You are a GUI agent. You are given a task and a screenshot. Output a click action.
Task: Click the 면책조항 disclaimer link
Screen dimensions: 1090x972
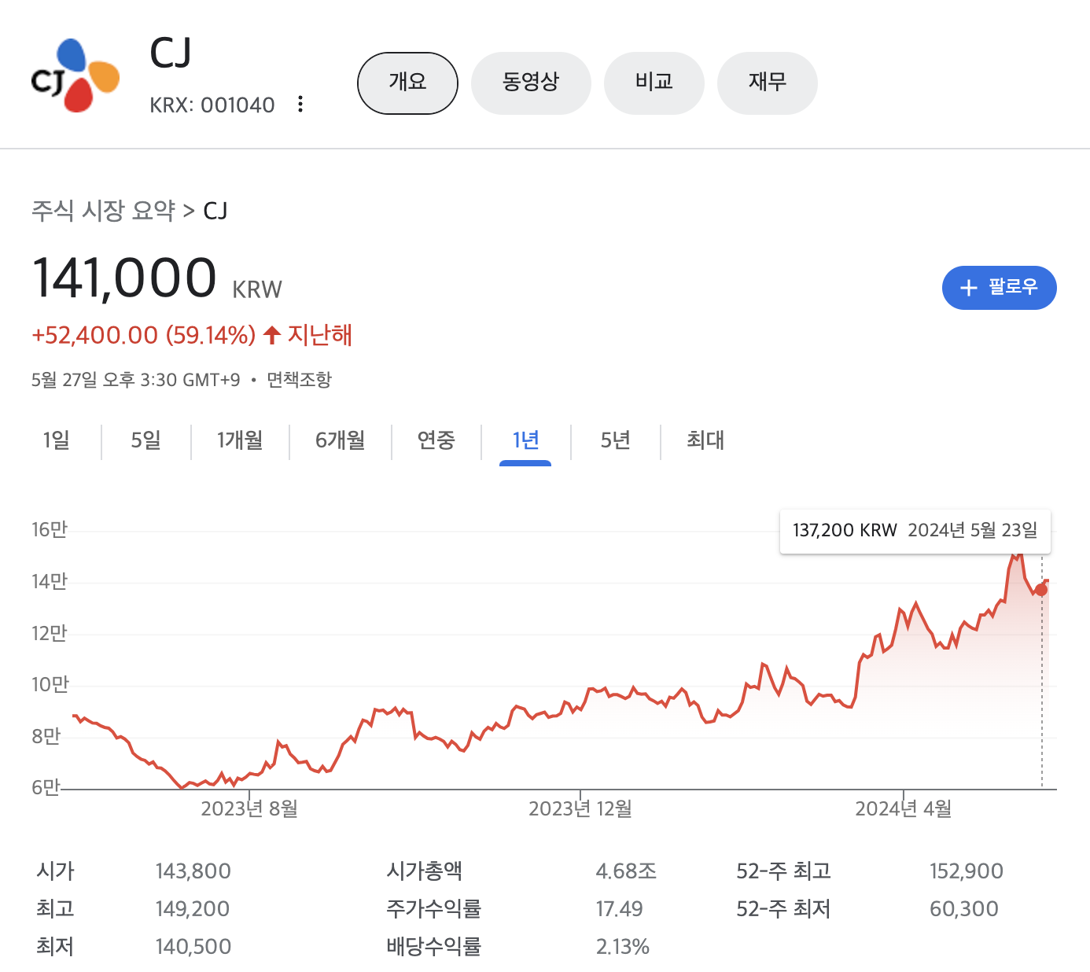point(299,380)
